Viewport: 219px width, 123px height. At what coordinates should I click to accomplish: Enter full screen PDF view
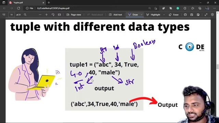(206, 15)
